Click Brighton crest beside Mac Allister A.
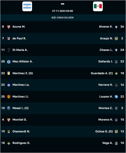 tap(9, 62)
